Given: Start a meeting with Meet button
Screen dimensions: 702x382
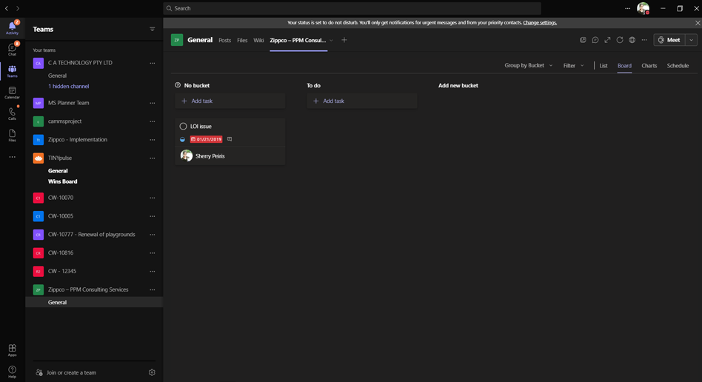Looking at the screenshot, I should click(669, 40).
